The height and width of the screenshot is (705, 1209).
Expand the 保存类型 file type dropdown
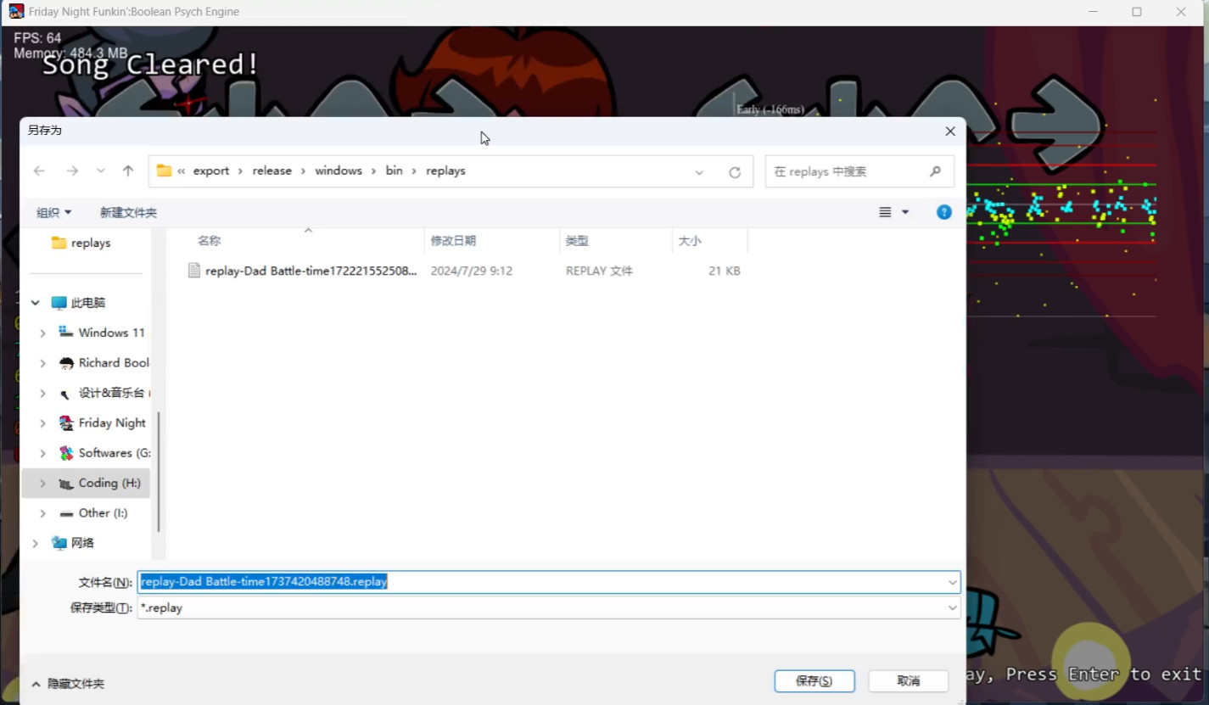click(x=952, y=607)
